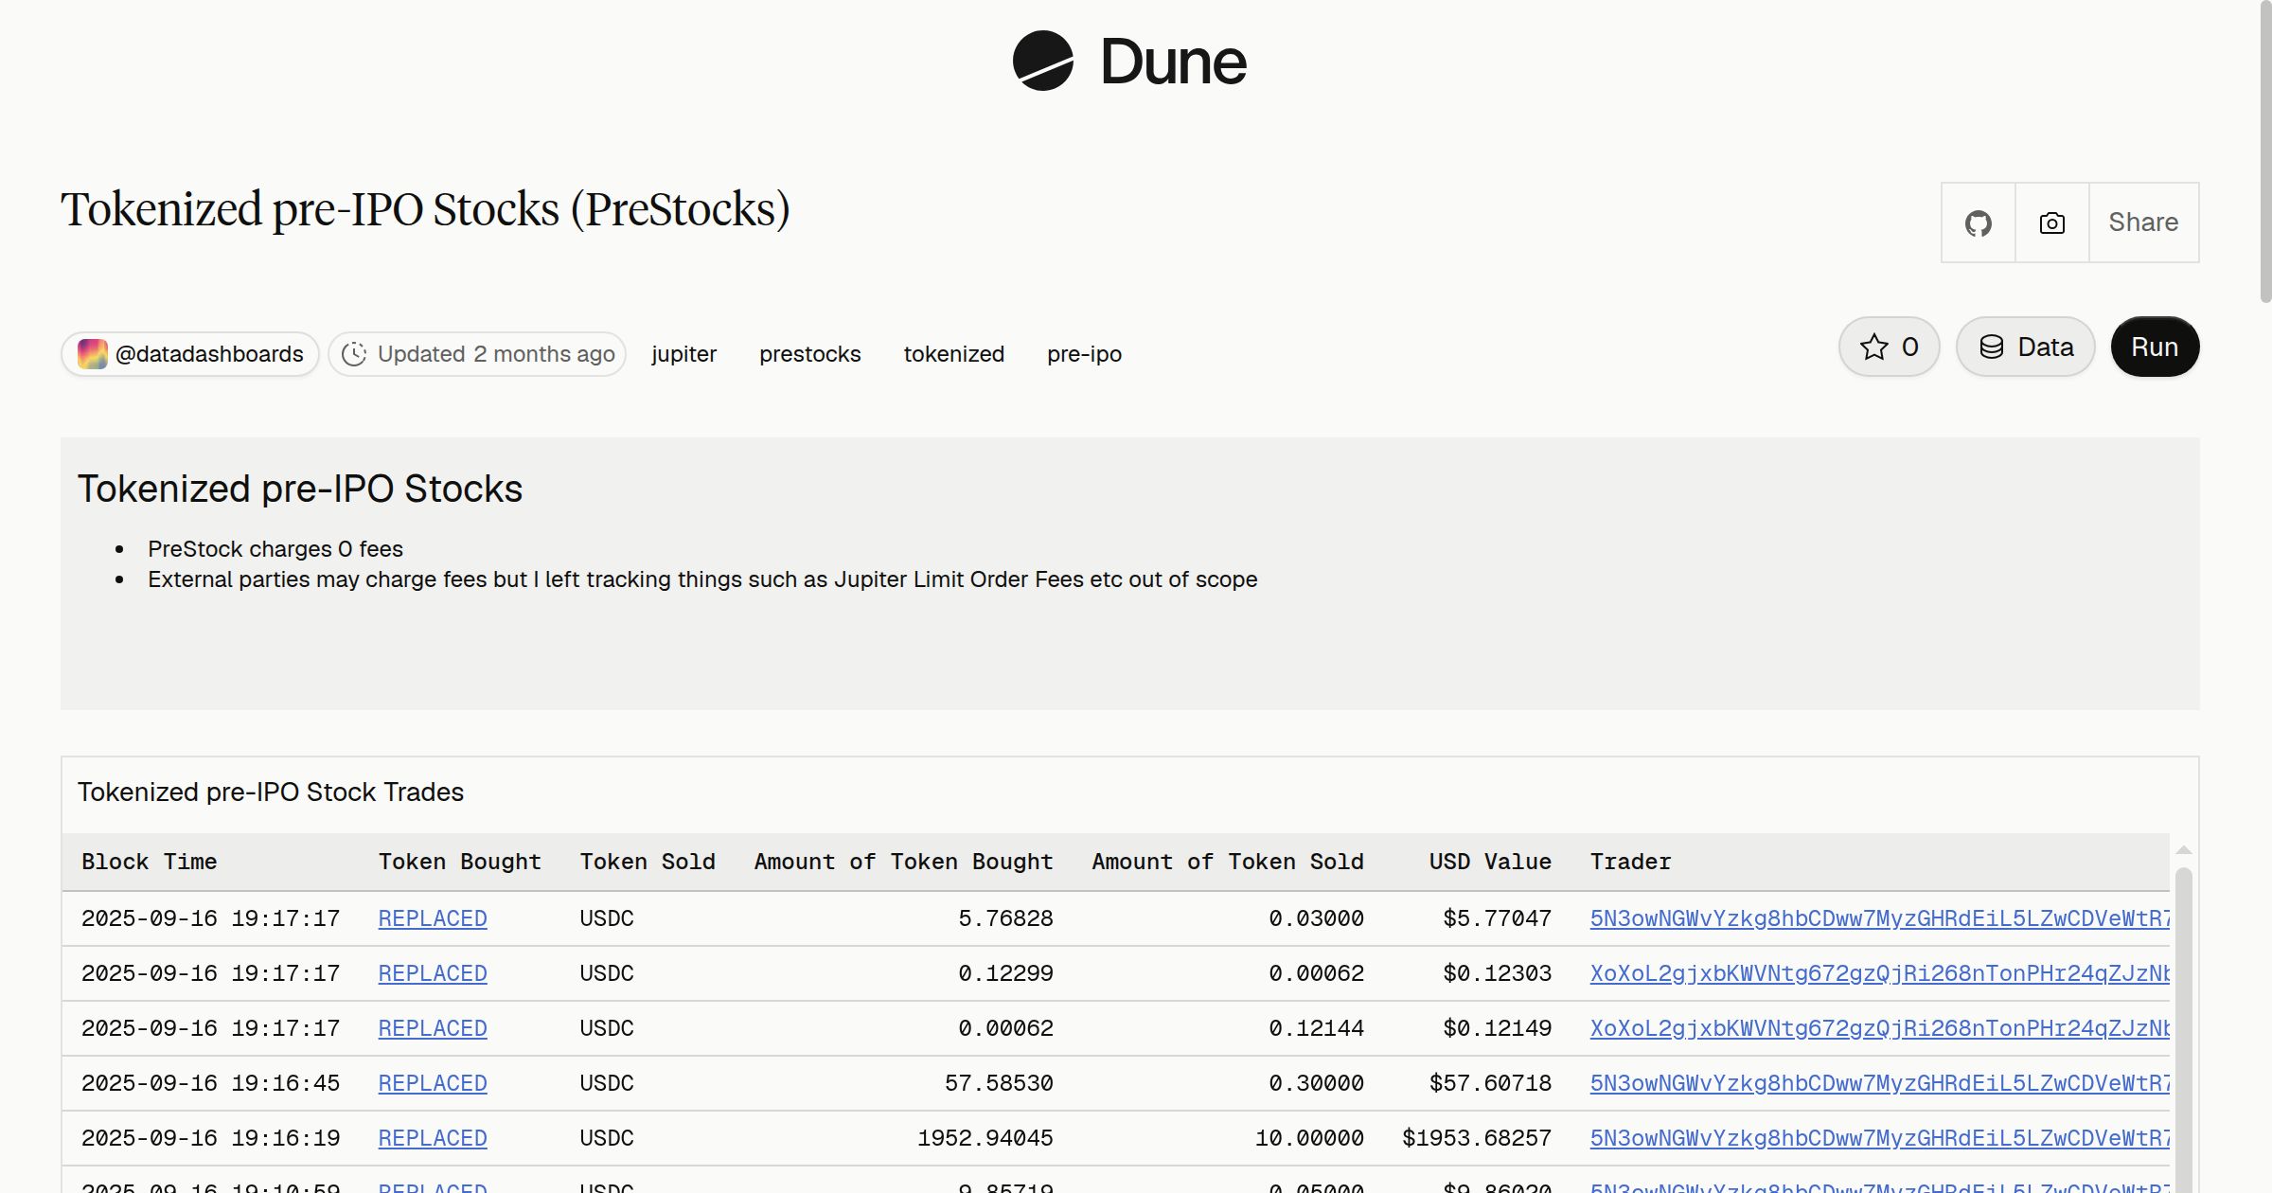Viewport: 2272px width, 1193px height.
Task: Click the 0.03000 amount sold cell
Action: click(1316, 918)
